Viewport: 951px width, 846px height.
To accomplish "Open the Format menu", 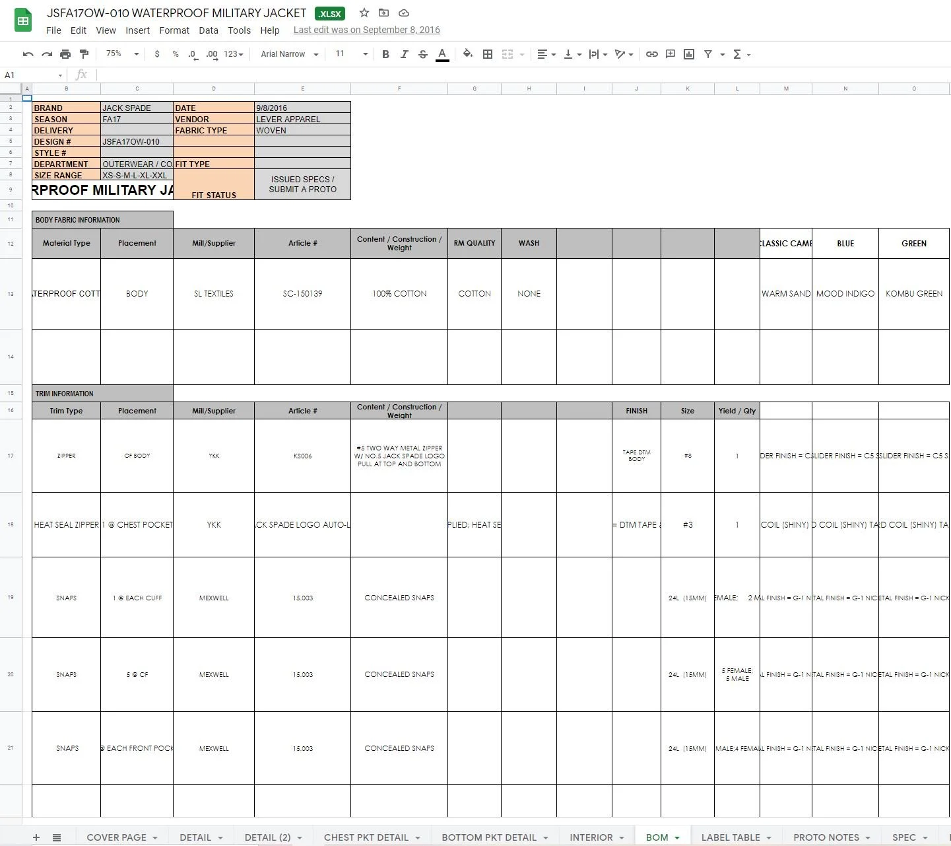I will tap(174, 30).
